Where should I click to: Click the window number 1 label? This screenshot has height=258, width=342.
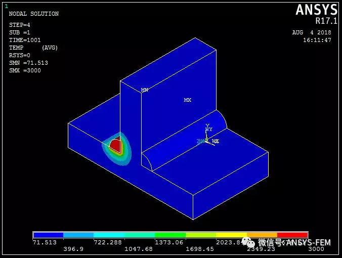(7, 6)
